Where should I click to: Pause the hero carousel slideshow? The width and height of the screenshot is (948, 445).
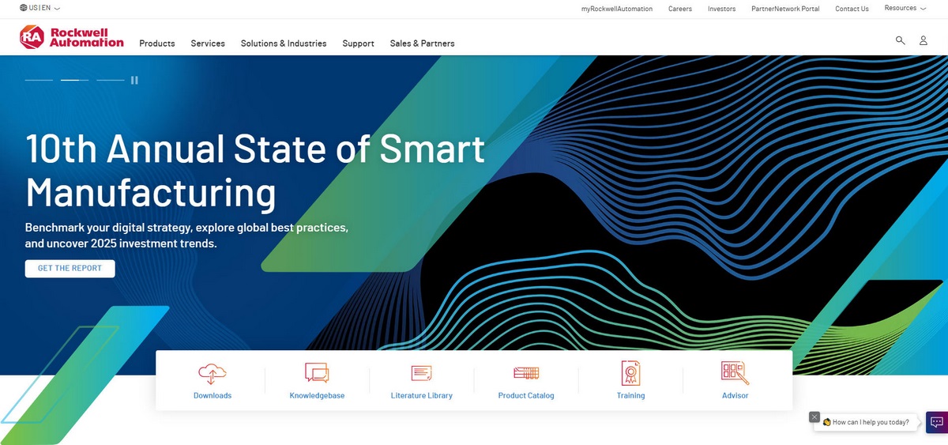pyautogui.click(x=134, y=80)
